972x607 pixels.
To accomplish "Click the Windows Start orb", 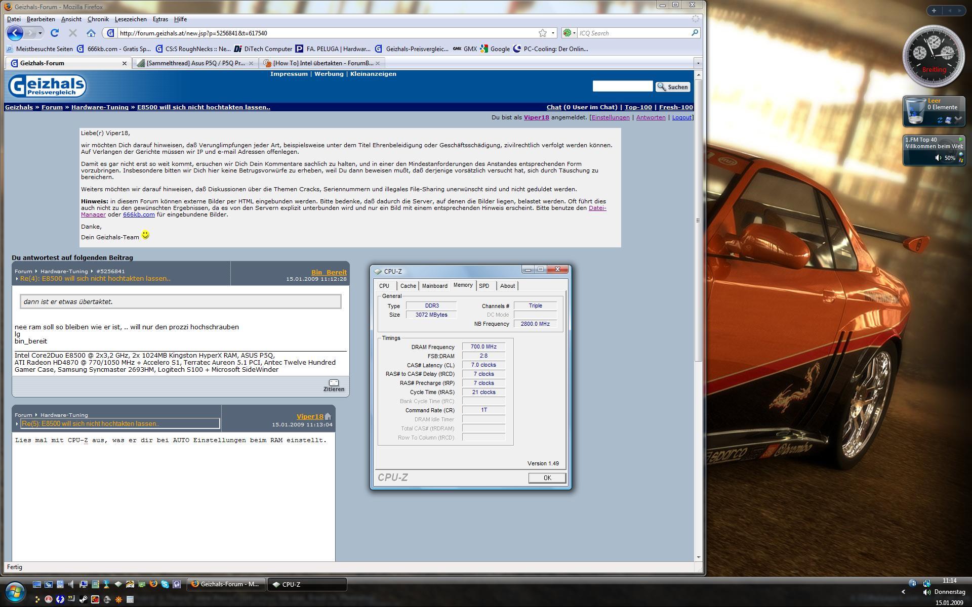I will (14, 591).
